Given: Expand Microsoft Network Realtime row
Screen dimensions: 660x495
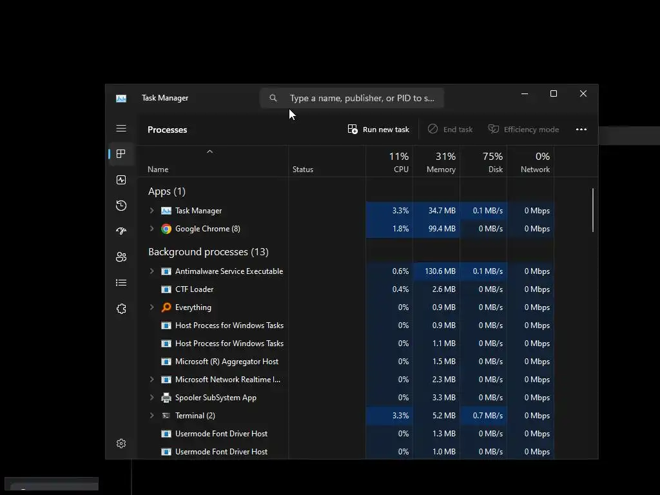Looking at the screenshot, I should click(x=152, y=379).
